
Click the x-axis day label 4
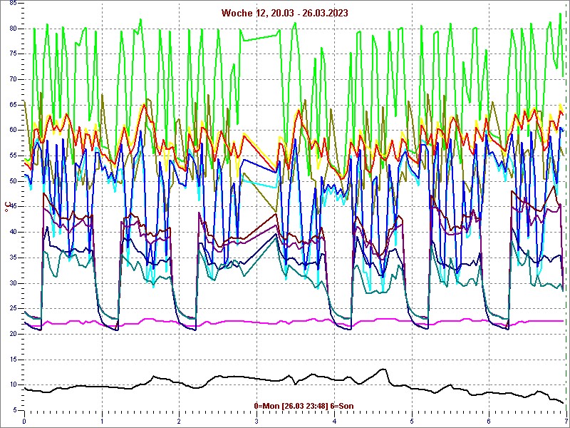pyautogui.click(x=334, y=422)
